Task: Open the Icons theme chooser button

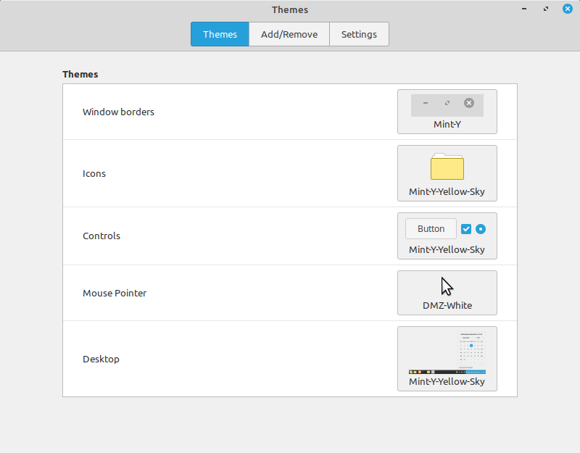Action: coord(447,173)
